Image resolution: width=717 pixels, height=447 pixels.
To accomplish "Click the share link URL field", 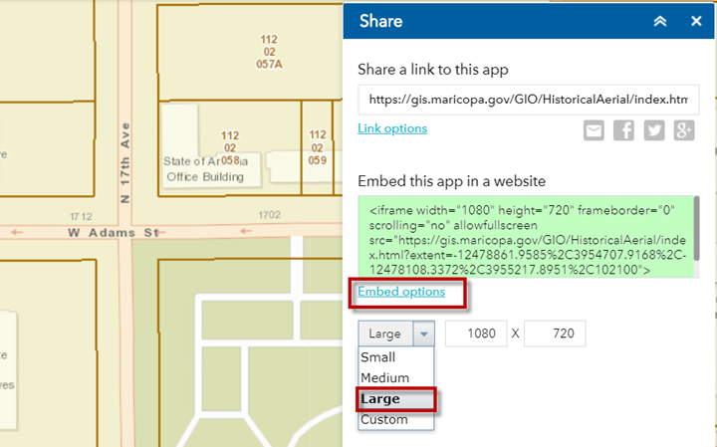I will 528,100.
